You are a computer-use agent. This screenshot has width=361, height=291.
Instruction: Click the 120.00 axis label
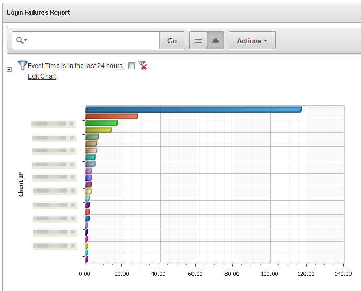[306, 274]
